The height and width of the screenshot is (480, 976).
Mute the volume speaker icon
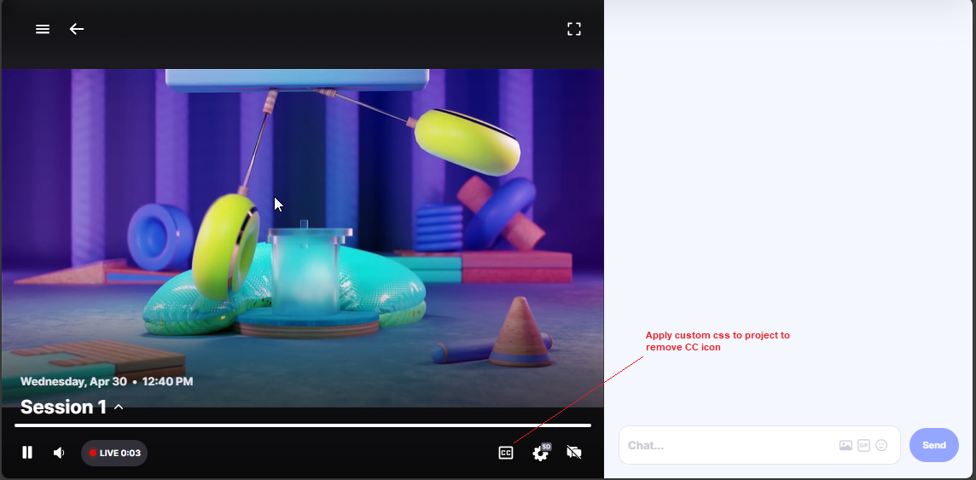pos(59,453)
